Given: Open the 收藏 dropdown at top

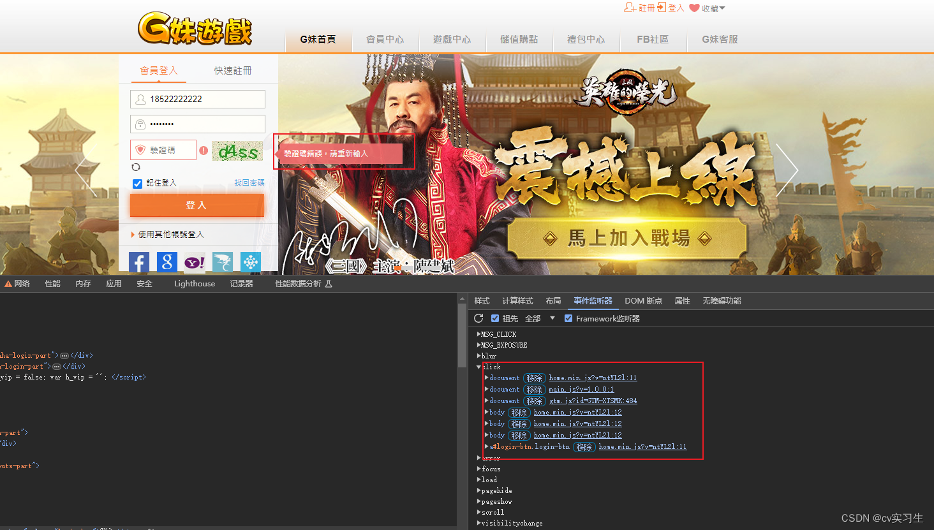Looking at the screenshot, I should point(713,8).
